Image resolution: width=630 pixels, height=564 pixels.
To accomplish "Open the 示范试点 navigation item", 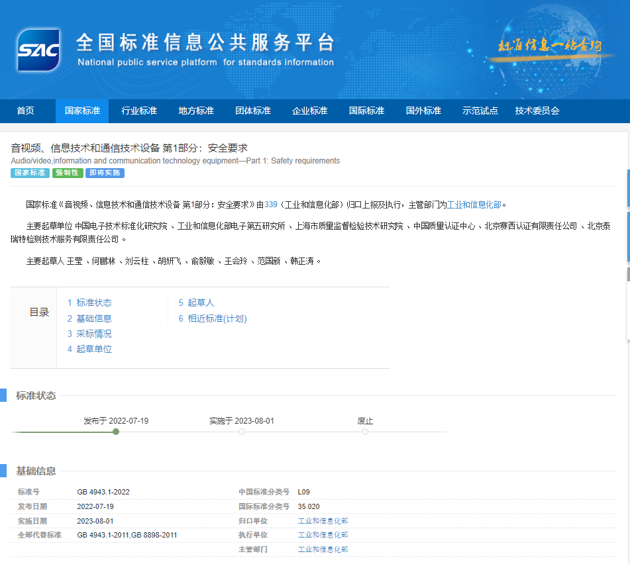I will tap(480, 111).
